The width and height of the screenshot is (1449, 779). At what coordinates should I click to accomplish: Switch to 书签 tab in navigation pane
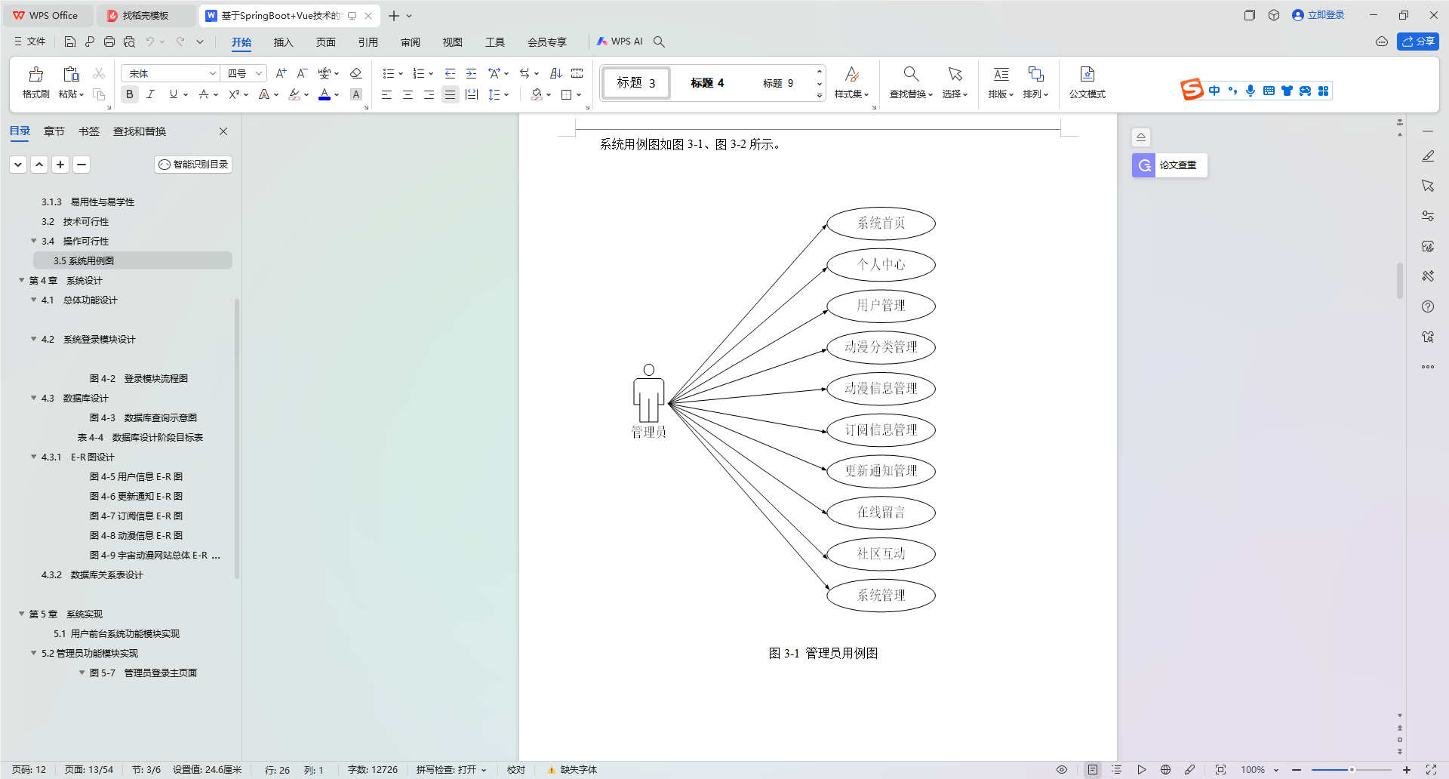pos(89,131)
